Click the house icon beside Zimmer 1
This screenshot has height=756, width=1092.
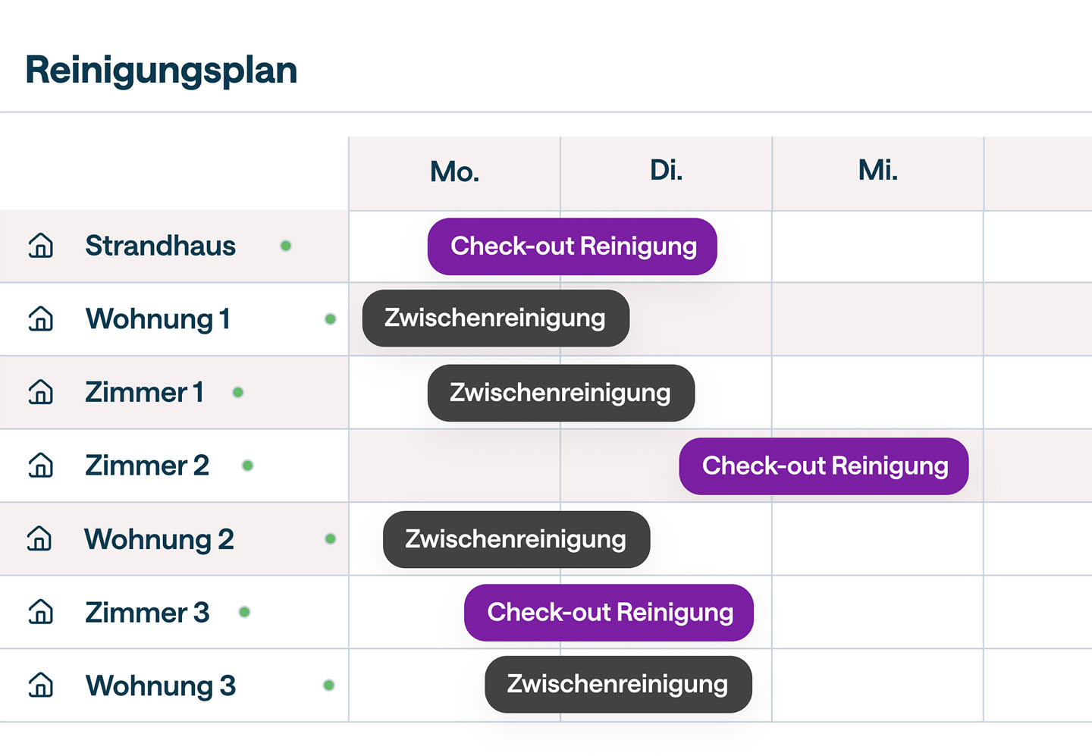tap(41, 392)
